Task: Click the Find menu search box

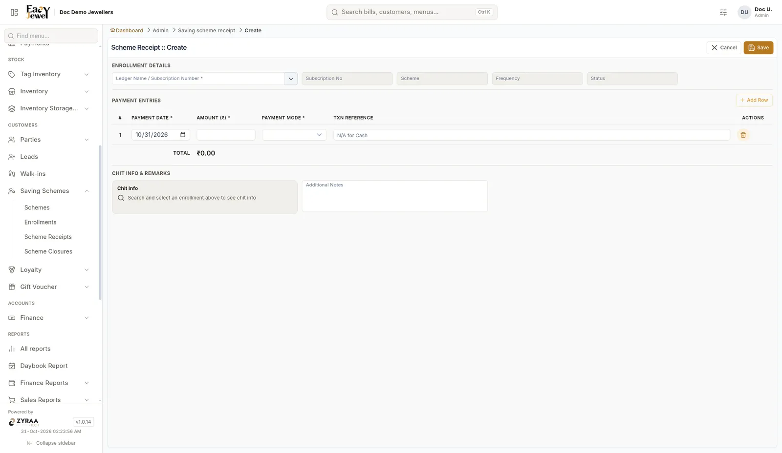Action: click(x=51, y=36)
